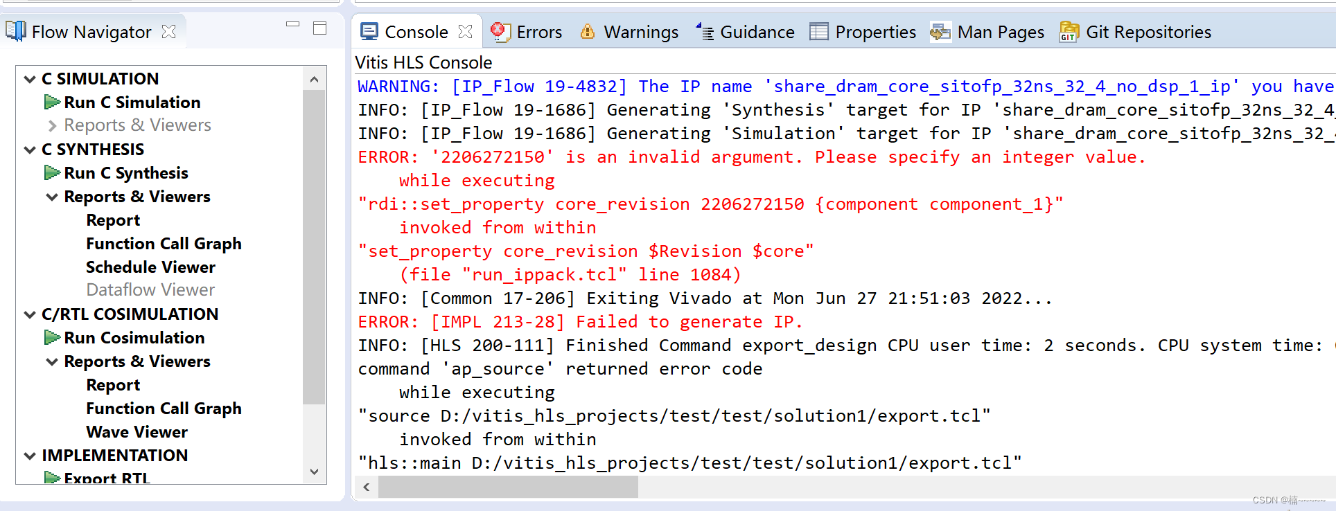
Task: Click the greyed Dataflow Viewer entry
Action: (150, 289)
